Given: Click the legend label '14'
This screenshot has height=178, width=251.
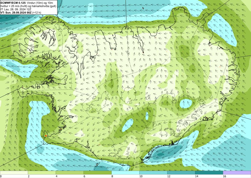Looking at the screenshot, I should pos(197,176).
